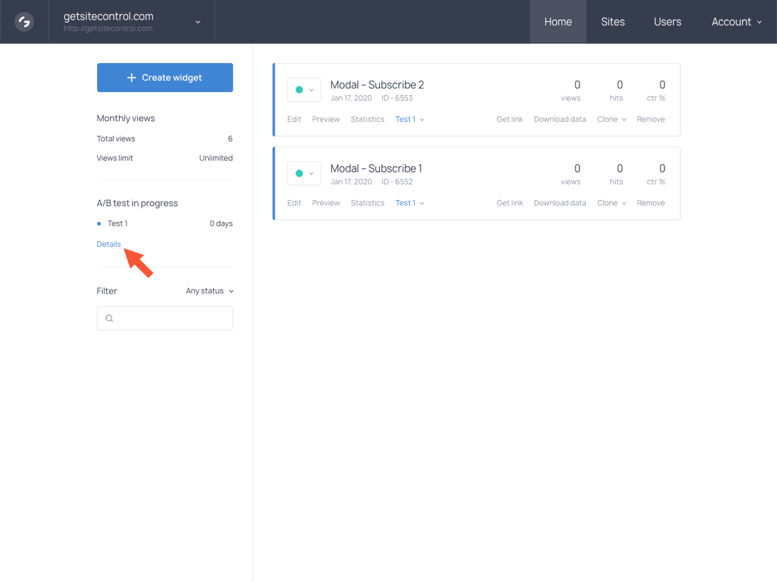Viewport: 777px width, 582px height.
Task: Click Get link on Modal – Subscribe 1
Action: [x=510, y=203]
